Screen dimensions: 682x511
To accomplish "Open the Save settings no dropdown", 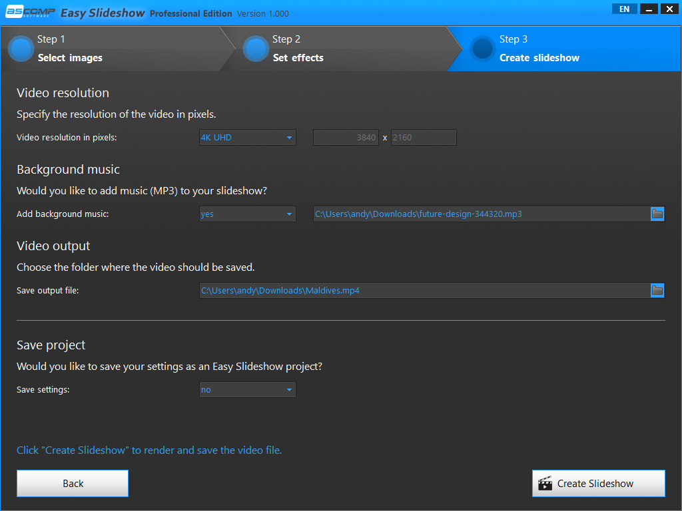I will [x=248, y=390].
